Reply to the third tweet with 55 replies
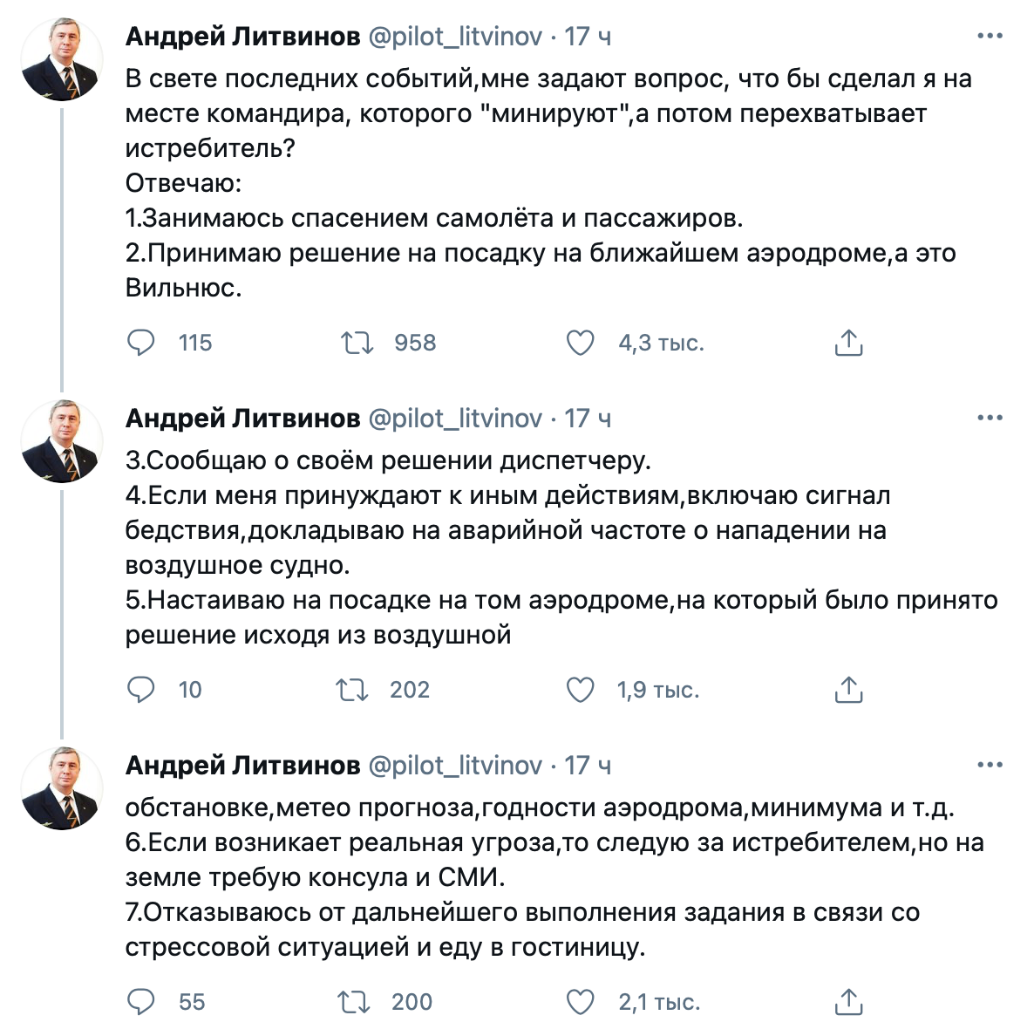 pyautogui.click(x=141, y=1002)
